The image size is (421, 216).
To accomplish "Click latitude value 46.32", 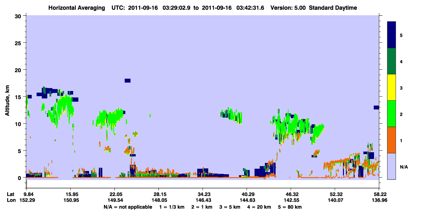I will coord(291,194).
